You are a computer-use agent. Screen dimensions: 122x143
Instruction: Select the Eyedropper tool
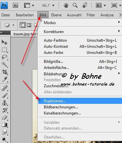(5, 79)
